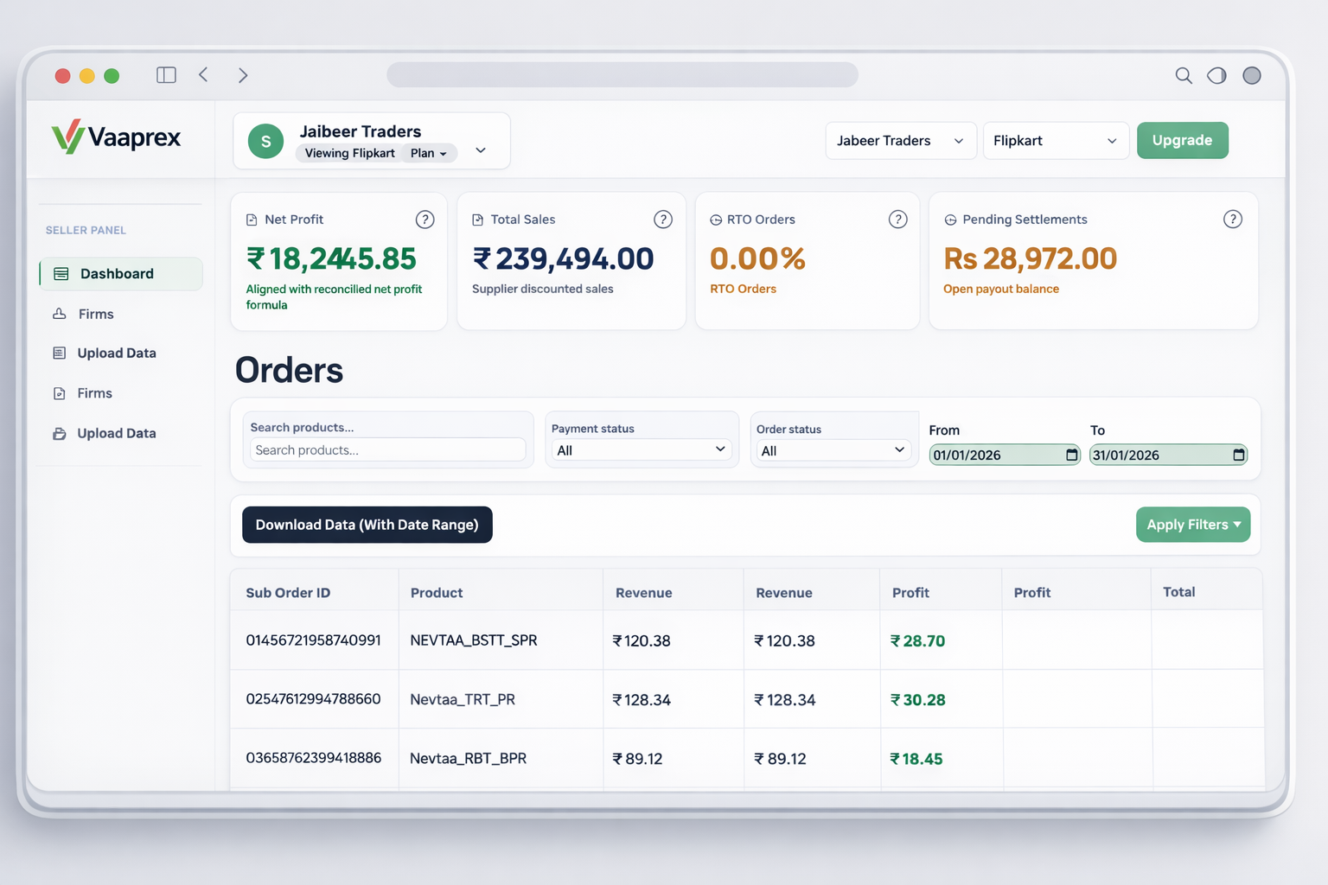Open the Jabeer Traders firm selector

point(900,141)
